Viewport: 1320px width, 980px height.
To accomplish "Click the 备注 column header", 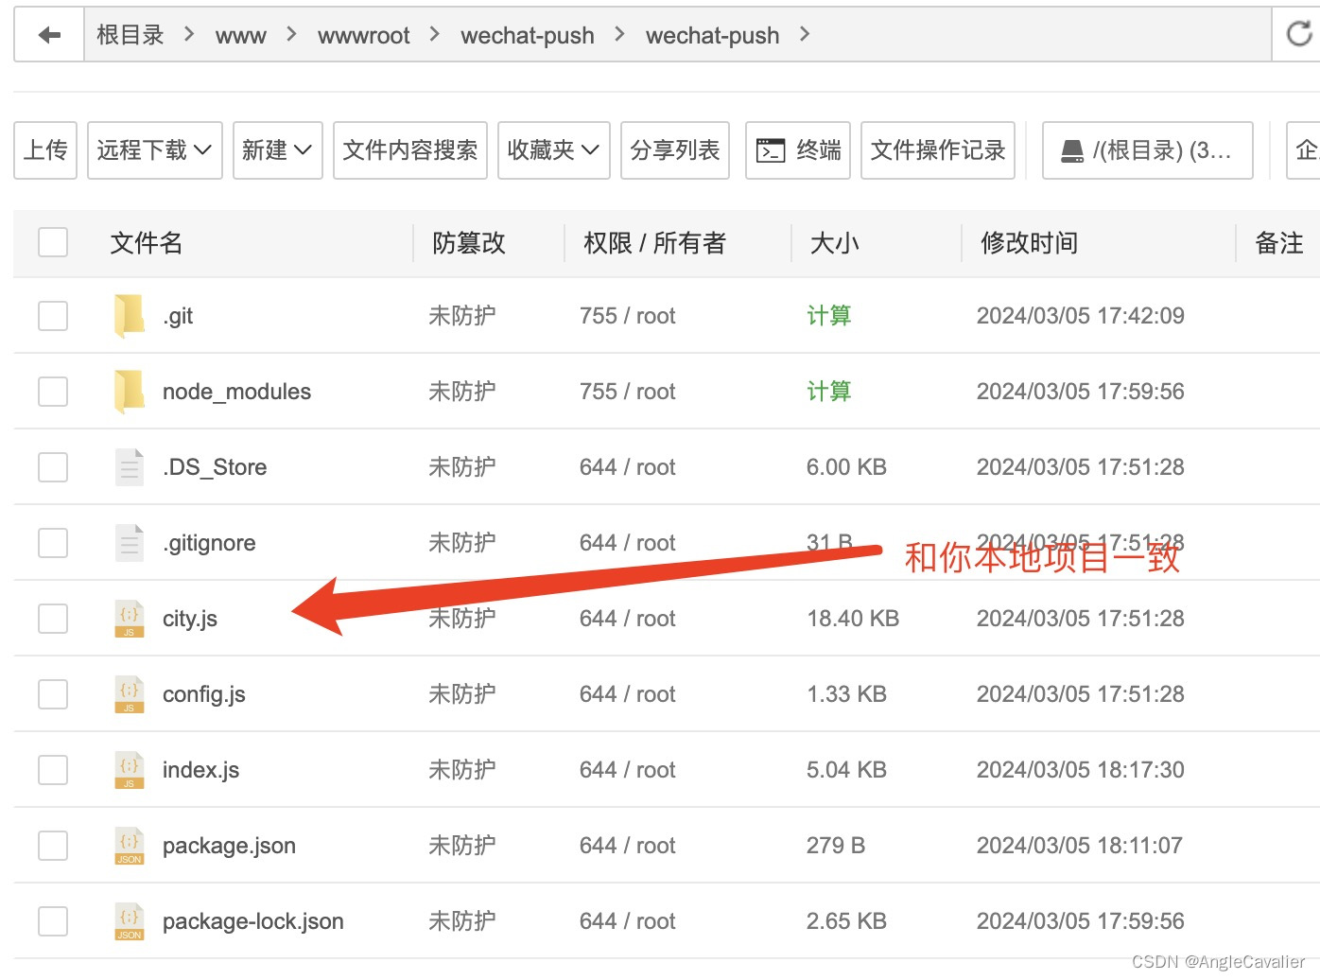I will [x=1279, y=243].
